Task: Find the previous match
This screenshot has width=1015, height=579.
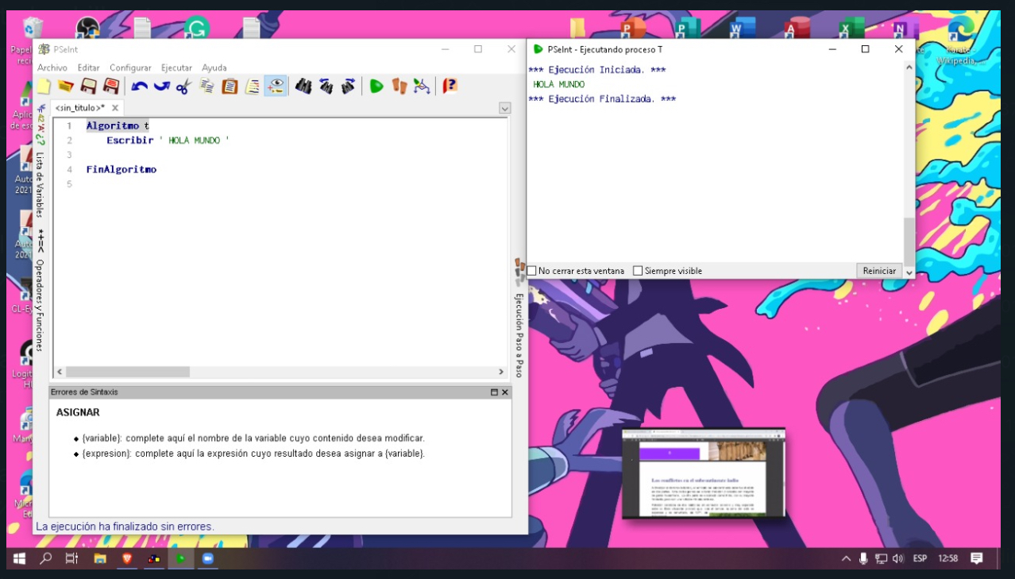Action: point(326,86)
